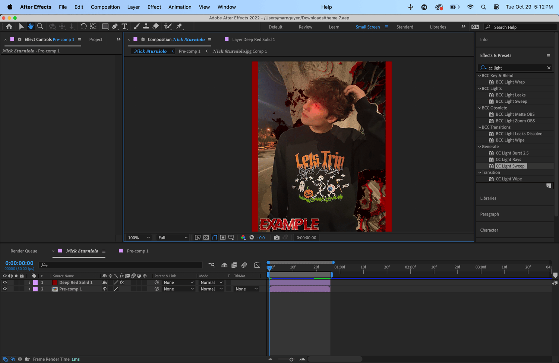Viewport: 559px width, 363px height.
Task: Toggle visibility of Pre-comp 1 layer
Action: point(5,289)
